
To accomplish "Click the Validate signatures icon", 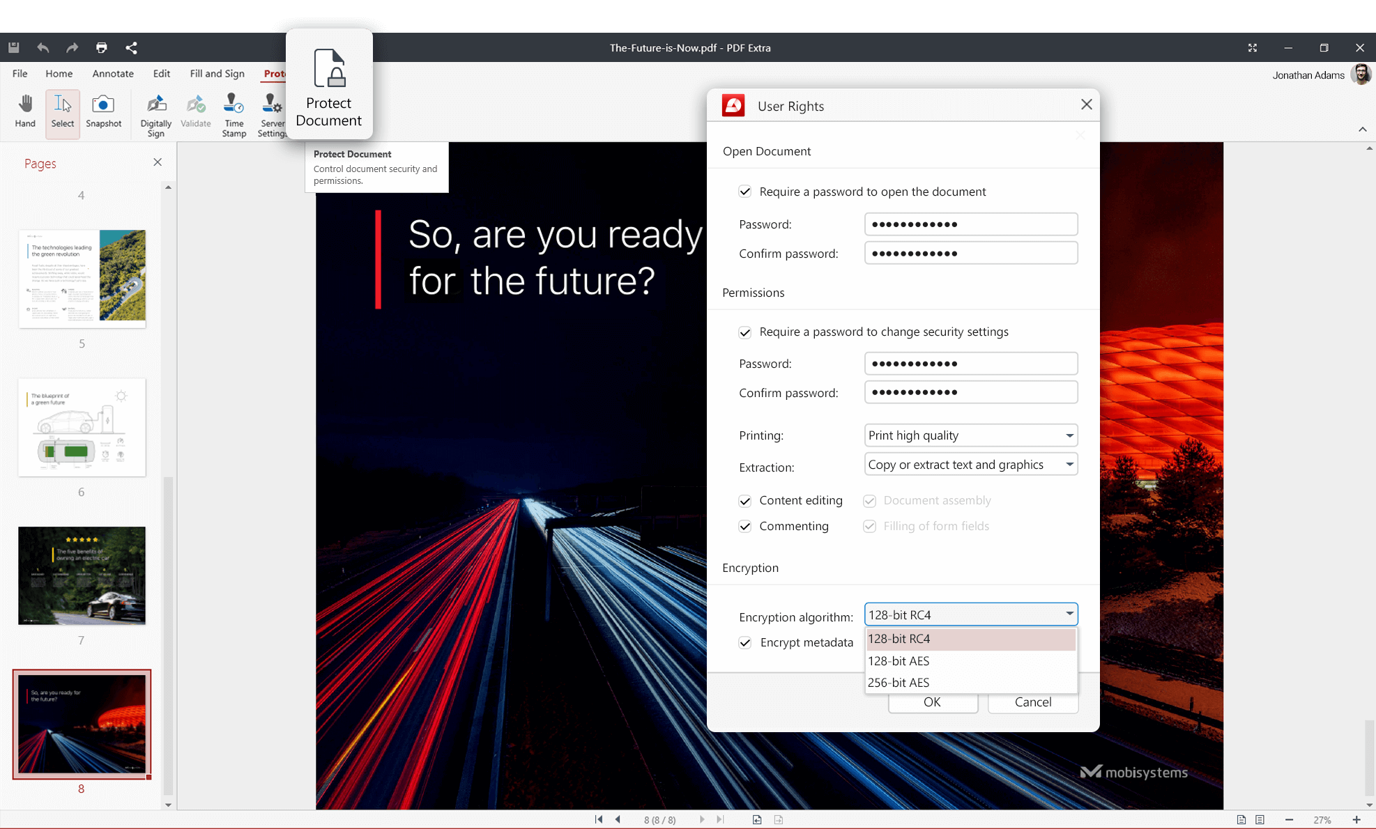I will (x=196, y=111).
